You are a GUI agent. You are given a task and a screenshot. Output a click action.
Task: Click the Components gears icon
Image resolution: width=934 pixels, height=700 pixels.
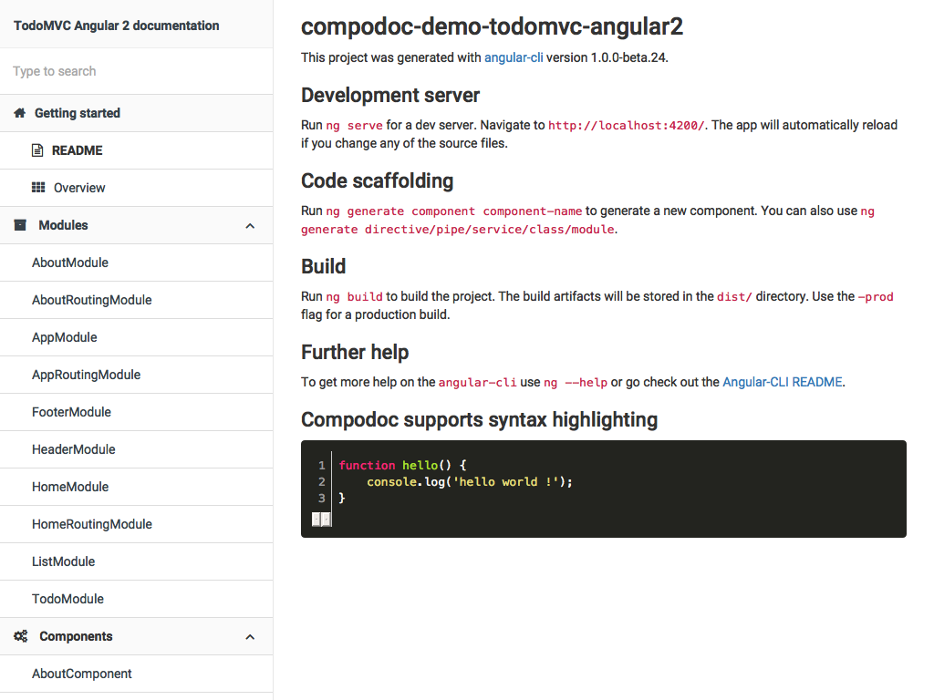coord(21,636)
